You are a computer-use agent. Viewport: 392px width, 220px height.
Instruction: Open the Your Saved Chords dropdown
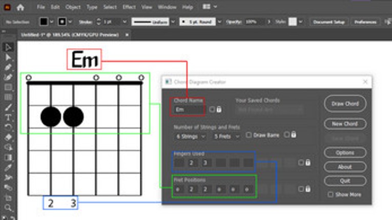(x=269, y=109)
